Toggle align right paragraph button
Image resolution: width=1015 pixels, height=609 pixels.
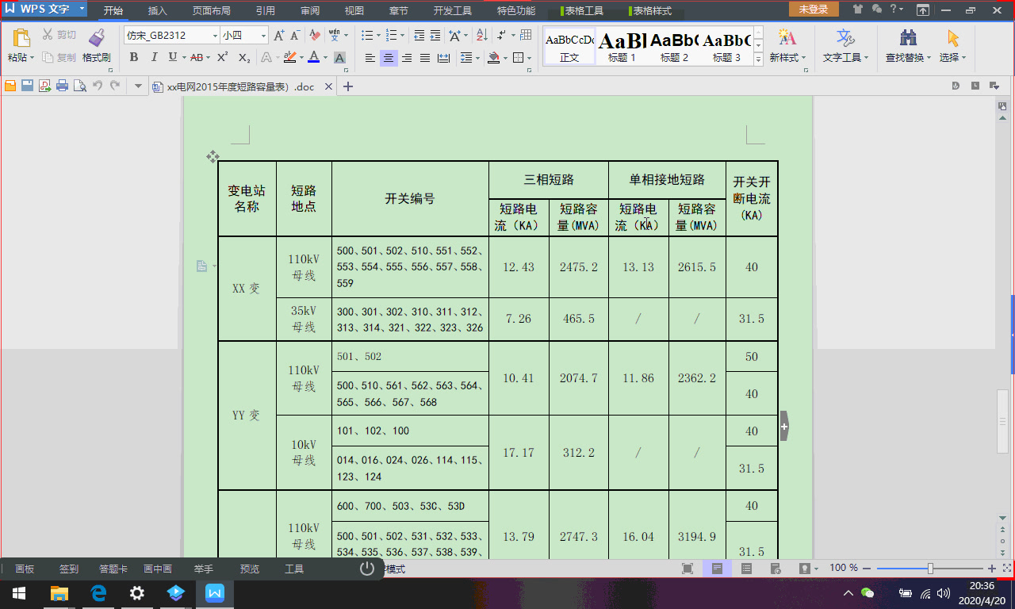(407, 57)
